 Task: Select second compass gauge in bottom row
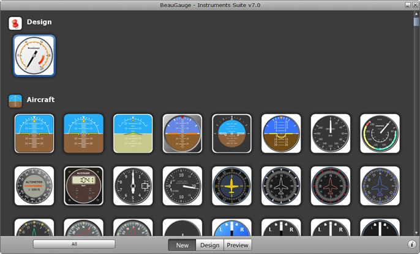pyautogui.click(x=83, y=227)
